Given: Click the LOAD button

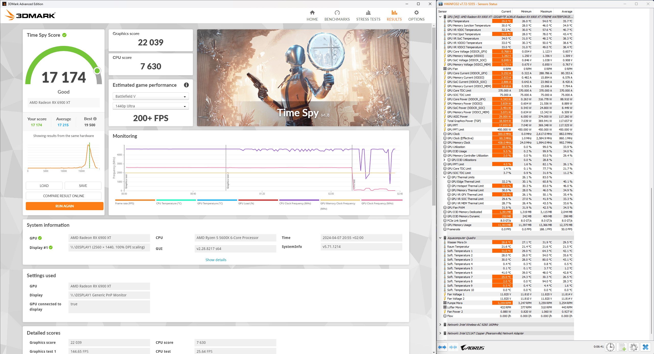Looking at the screenshot, I should click(44, 186).
